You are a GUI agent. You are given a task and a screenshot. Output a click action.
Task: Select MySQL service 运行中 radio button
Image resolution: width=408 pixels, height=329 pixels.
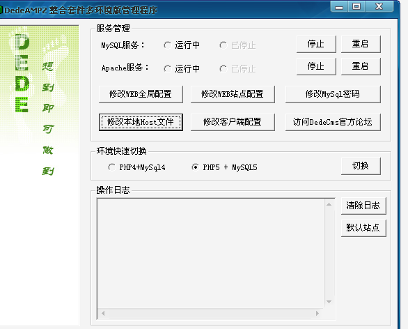[x=168, y=45]
